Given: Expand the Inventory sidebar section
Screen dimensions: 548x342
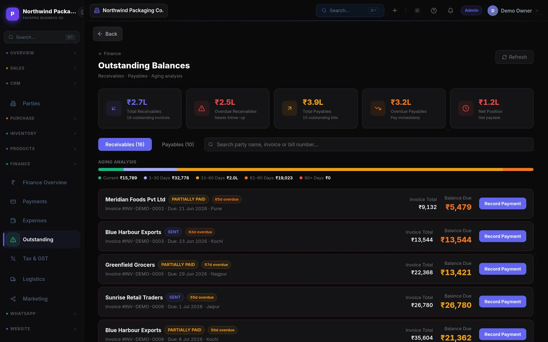Looking at the screenshot, I should pyautogui.click(x=41, y=134).
